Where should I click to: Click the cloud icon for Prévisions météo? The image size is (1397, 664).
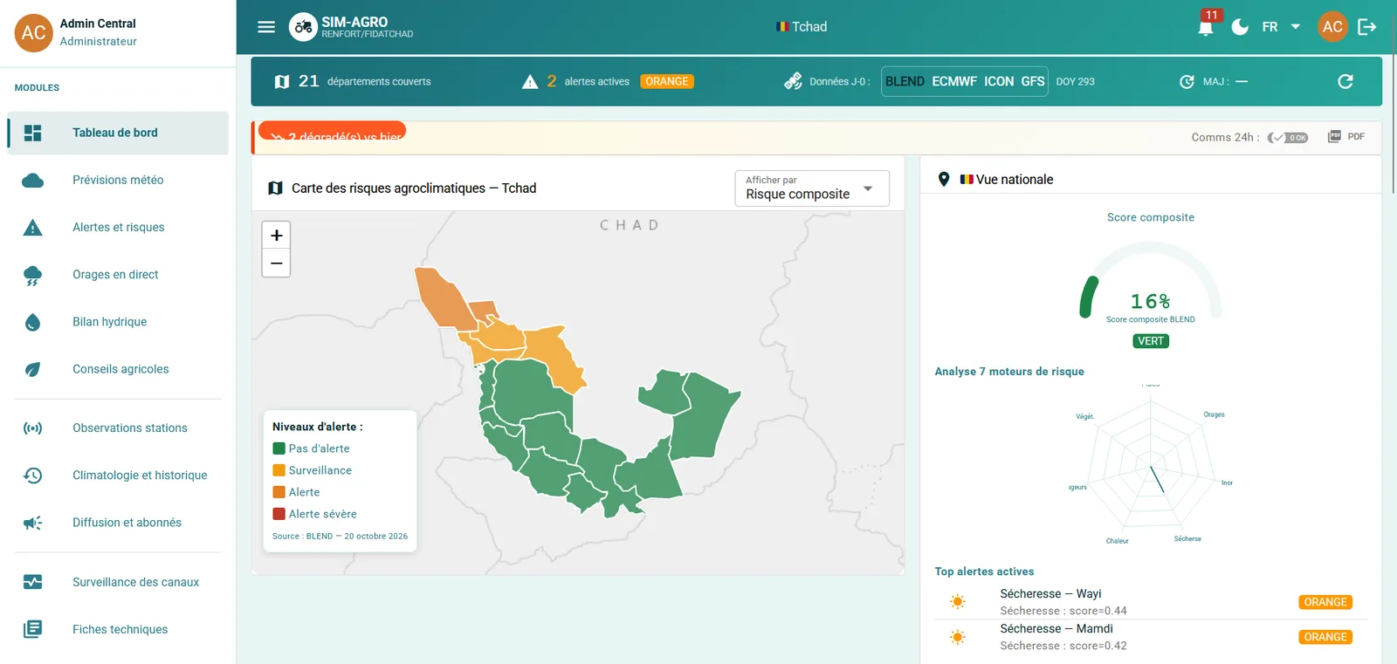click(x=33, y=180)
